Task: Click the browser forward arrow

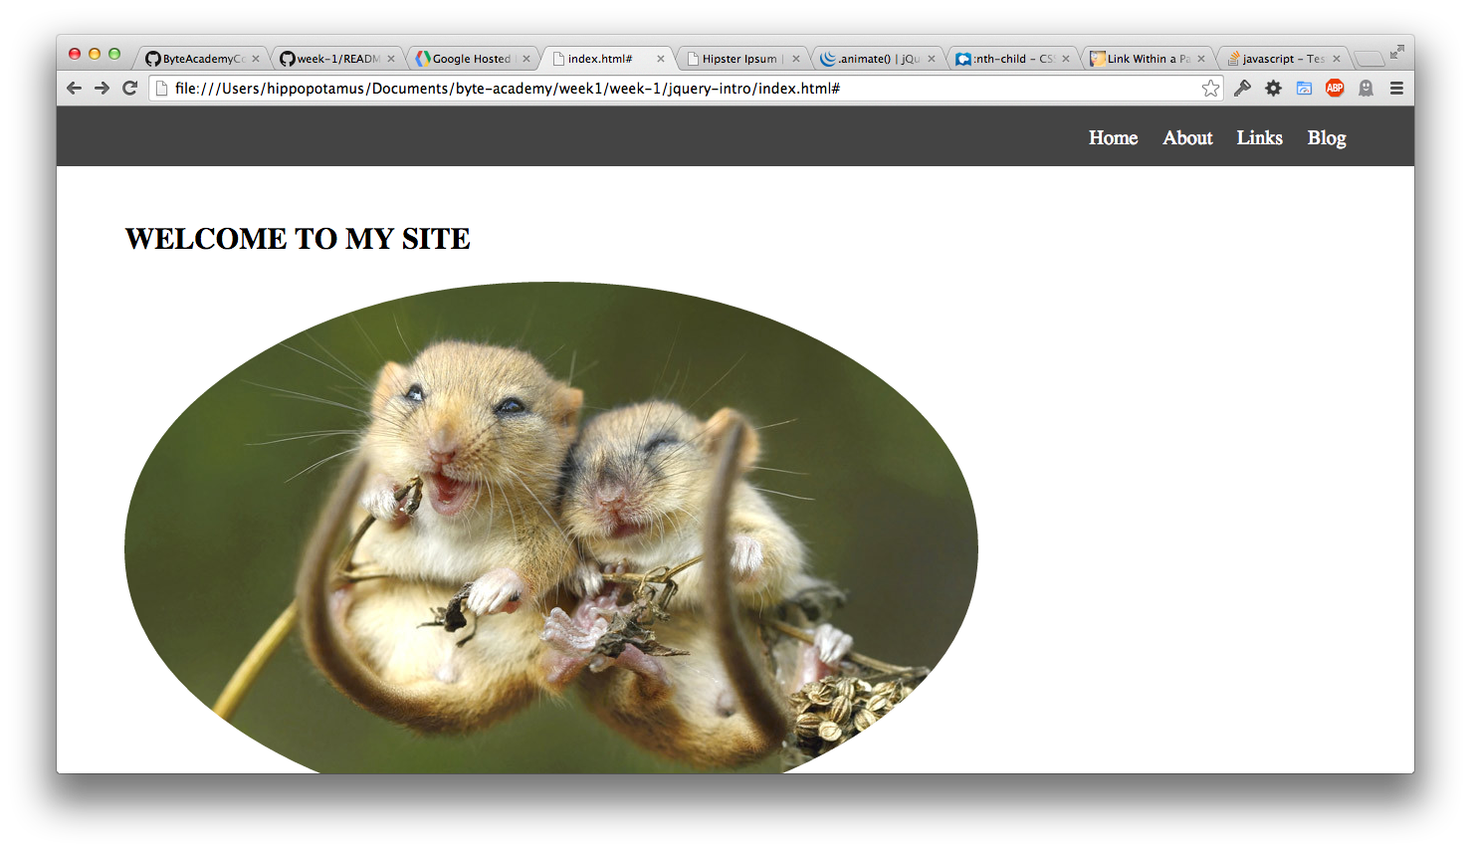Action: point(102,89)
